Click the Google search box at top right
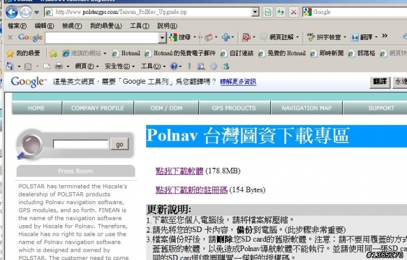 click(x=358, y=12)
